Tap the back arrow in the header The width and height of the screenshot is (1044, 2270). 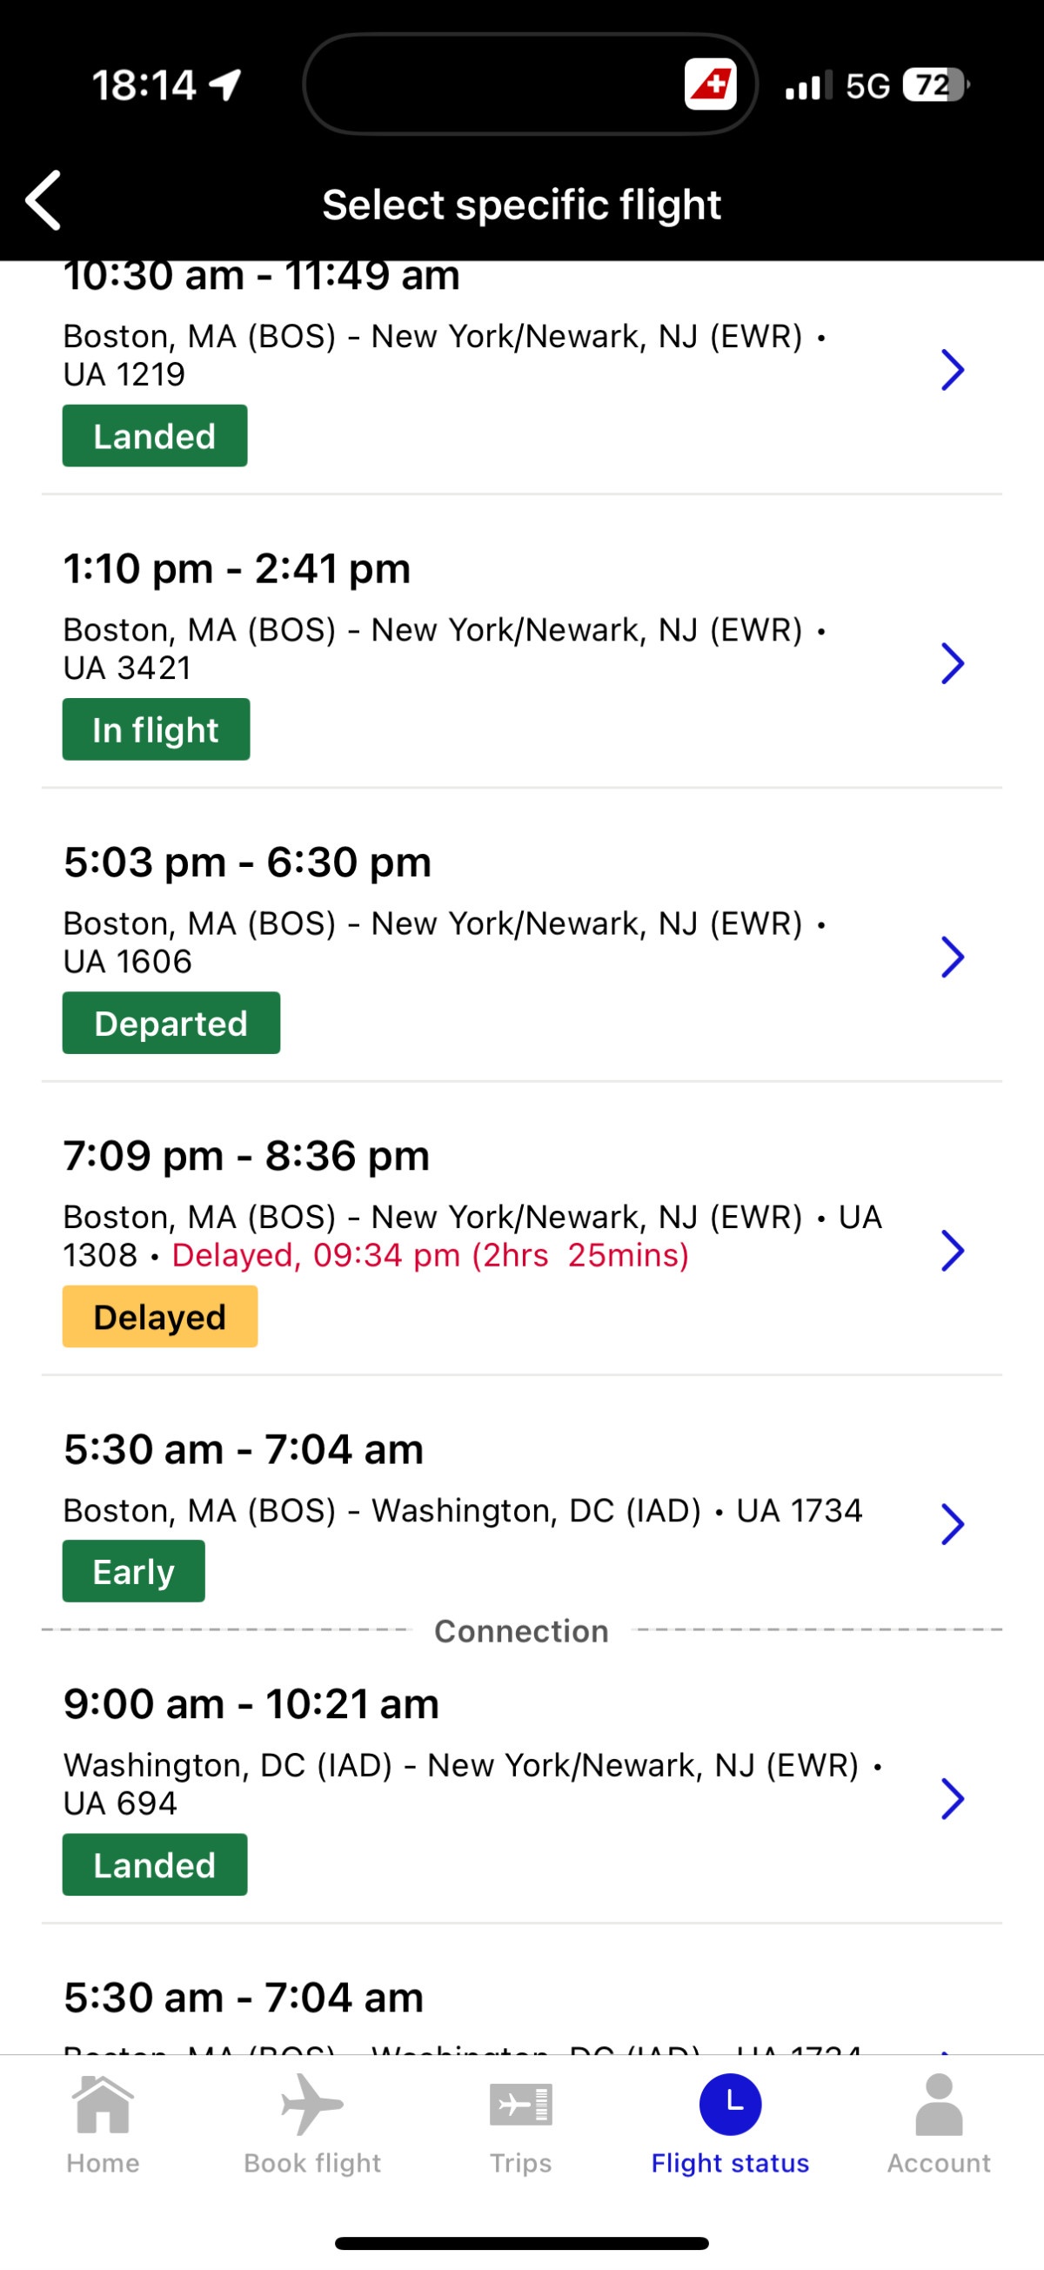click(43, 201)
